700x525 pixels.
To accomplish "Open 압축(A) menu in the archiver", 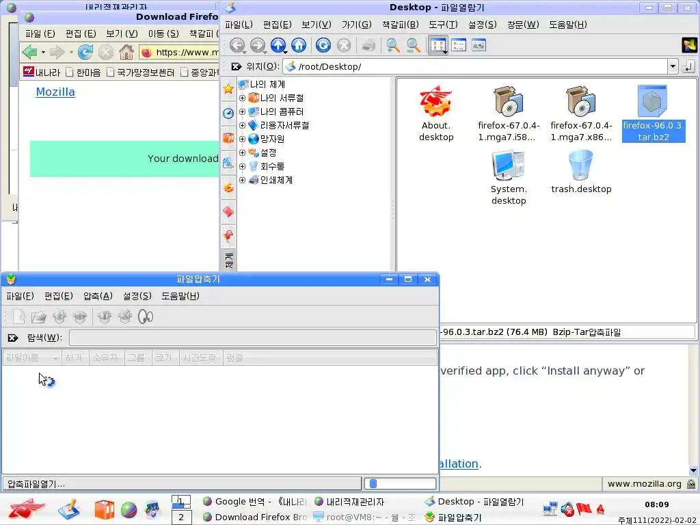I will (98, 296).
